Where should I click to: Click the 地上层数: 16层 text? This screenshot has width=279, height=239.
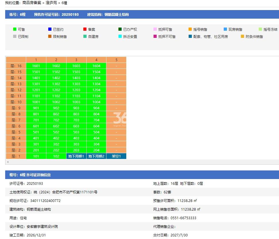166,183
